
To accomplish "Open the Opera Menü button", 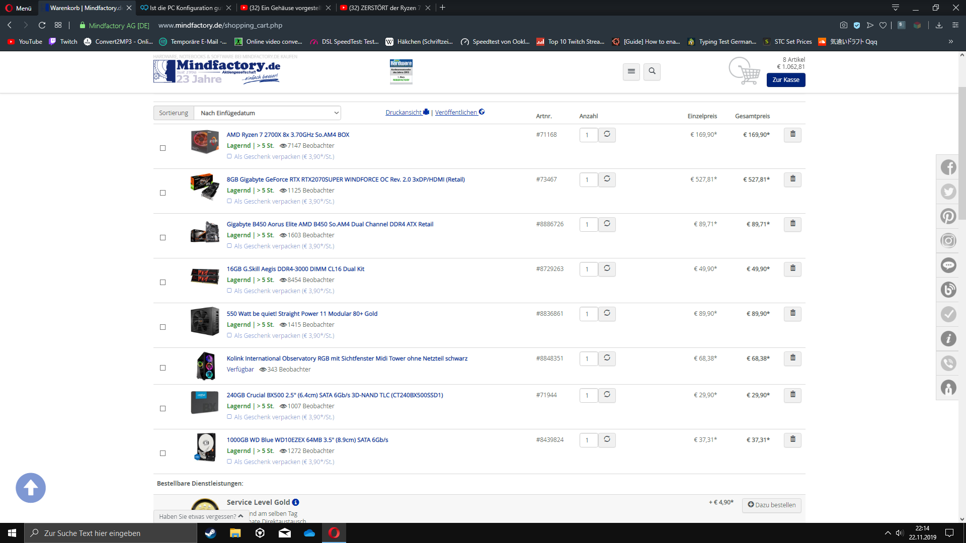I will [x=19, y=8].
